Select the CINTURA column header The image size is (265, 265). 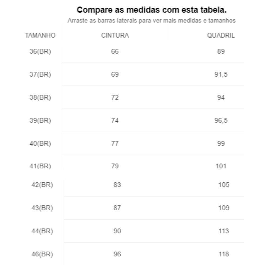[115, 36]
